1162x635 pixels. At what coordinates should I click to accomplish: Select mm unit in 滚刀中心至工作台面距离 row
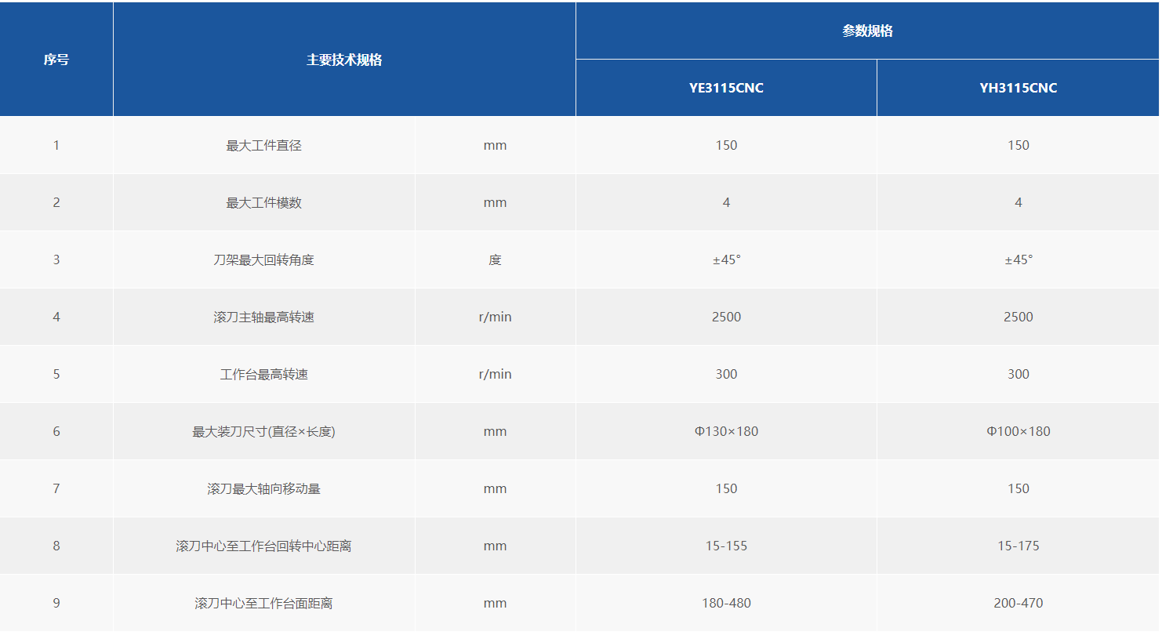click(x=495, y=603)
